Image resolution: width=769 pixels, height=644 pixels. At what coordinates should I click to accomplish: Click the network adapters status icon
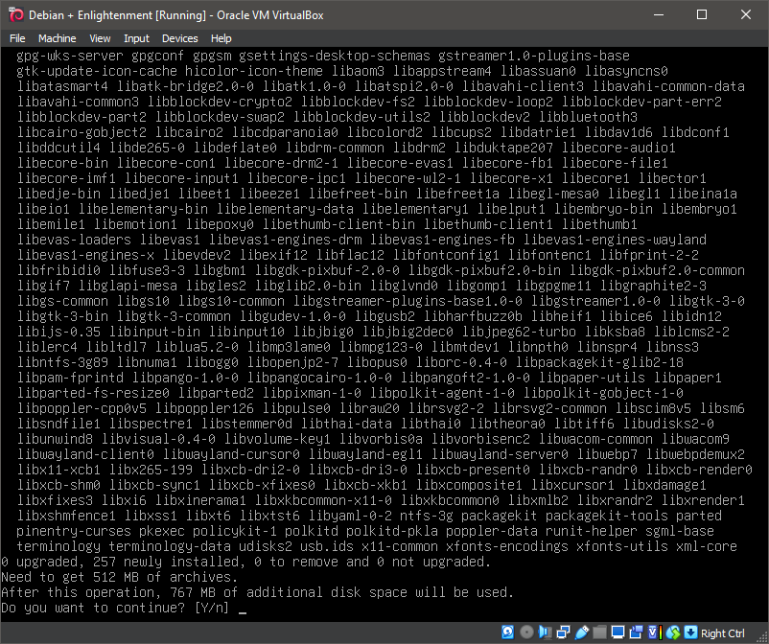pyautogui.click(x=564, y=632)
